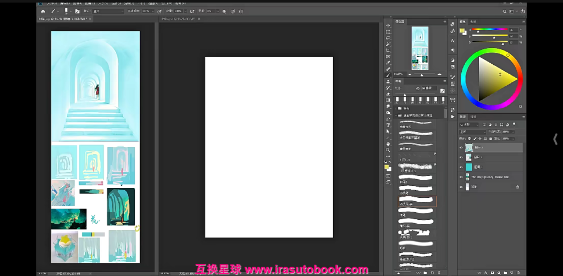Viewport: 563px width, 276px height.
Task: Toggle Brush Settings panel from options bar
Action: (x=77, y=11)
